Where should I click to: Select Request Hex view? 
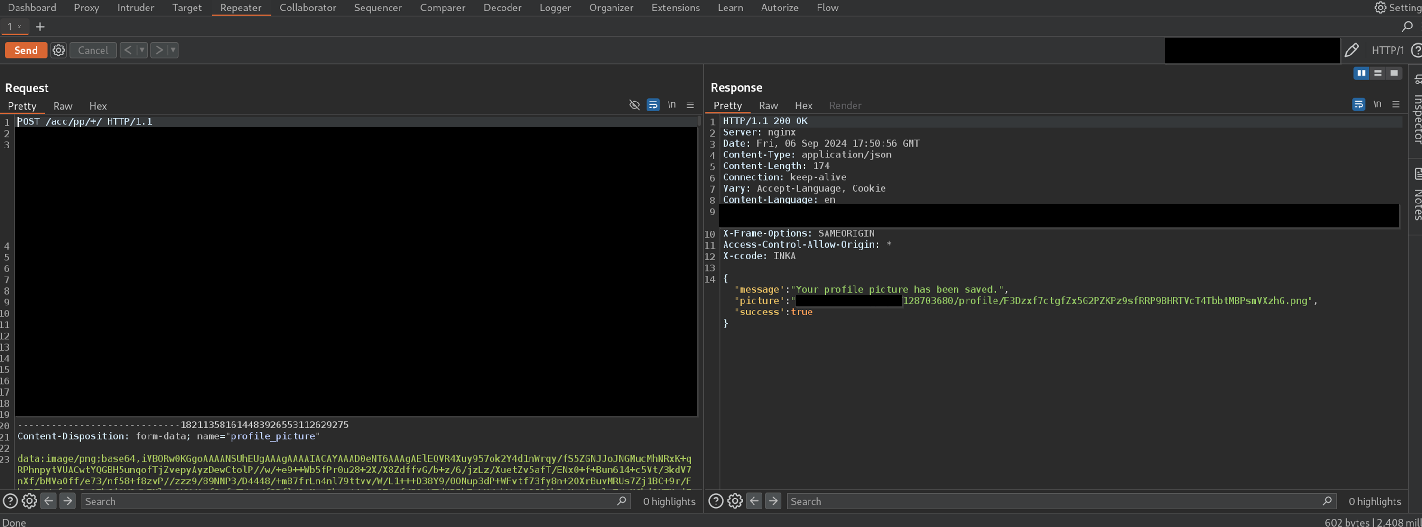tap(98, 106)
